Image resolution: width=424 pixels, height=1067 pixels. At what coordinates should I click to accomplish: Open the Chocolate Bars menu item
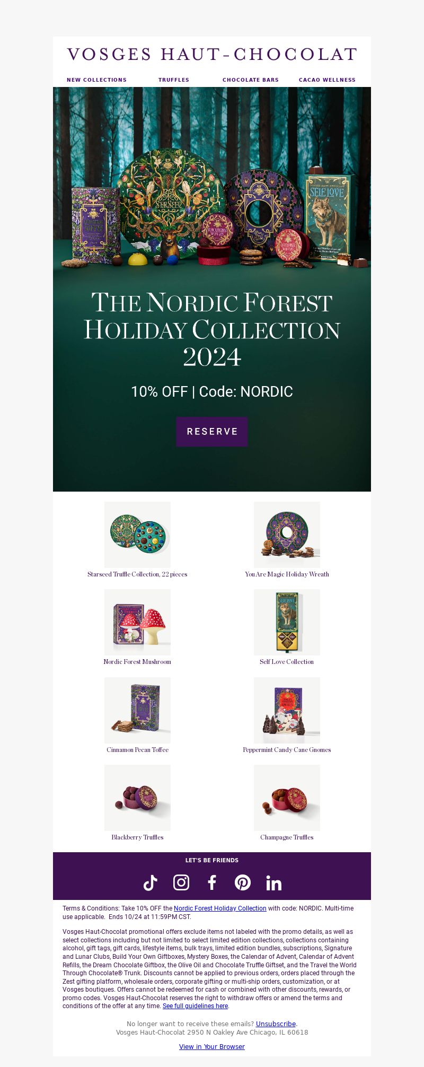click(251, 80)
